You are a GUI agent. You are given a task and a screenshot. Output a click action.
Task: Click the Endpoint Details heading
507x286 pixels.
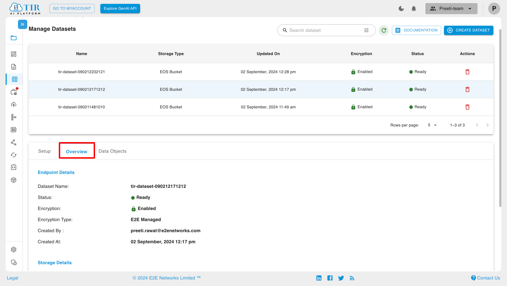(56, 172)
